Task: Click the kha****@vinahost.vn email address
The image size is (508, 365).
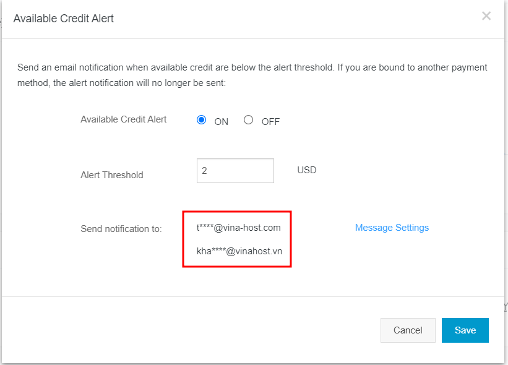Action: [238, 251]
